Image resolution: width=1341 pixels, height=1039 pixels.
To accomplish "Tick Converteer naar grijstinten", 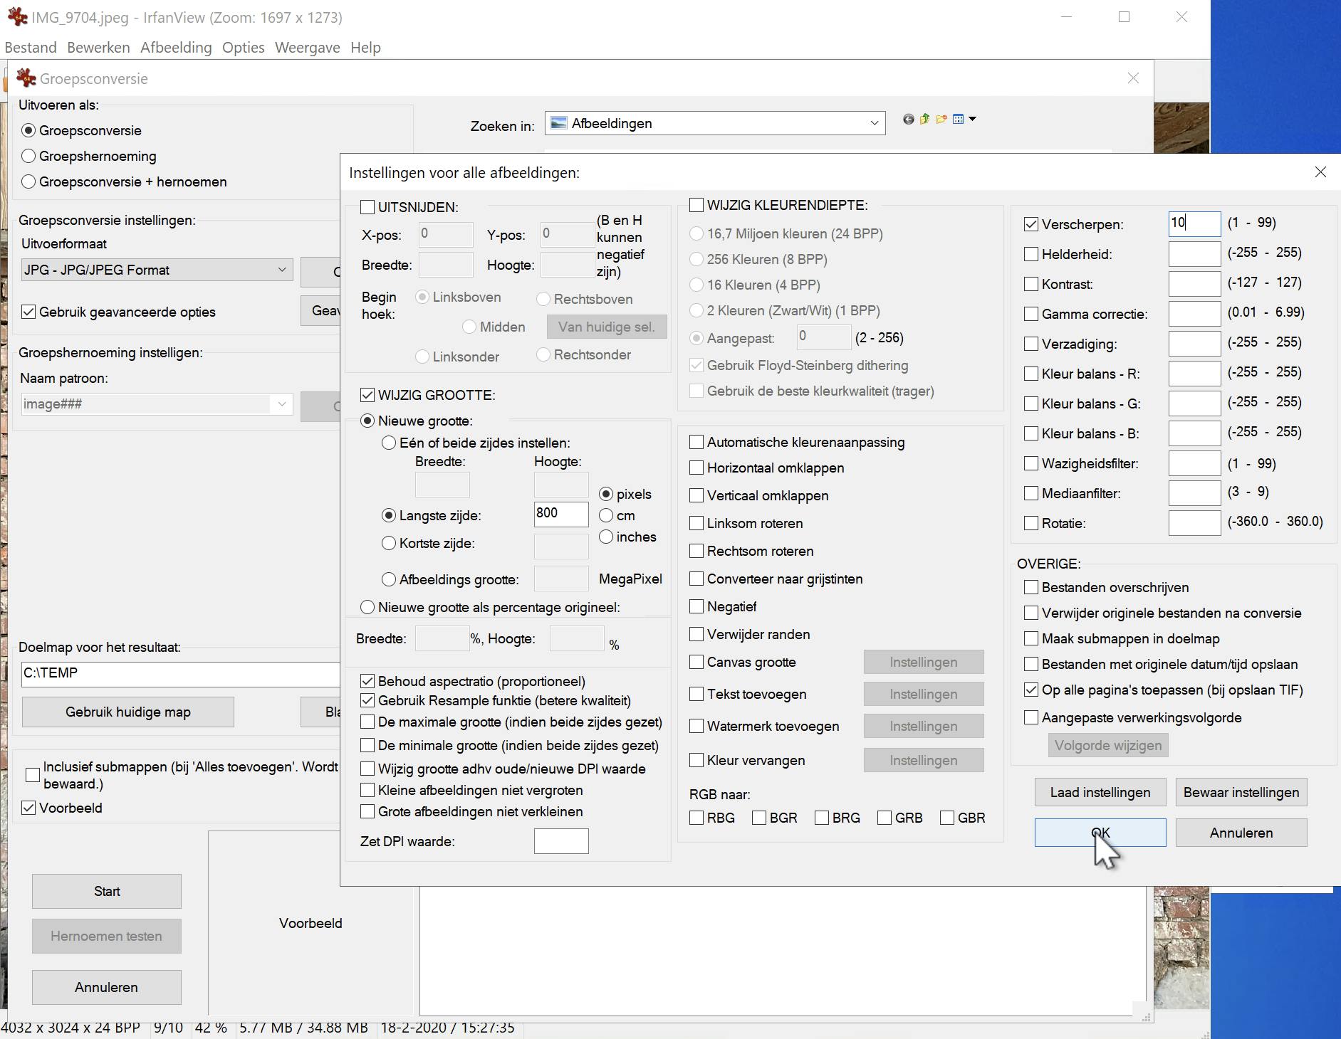I will [696, 579].
